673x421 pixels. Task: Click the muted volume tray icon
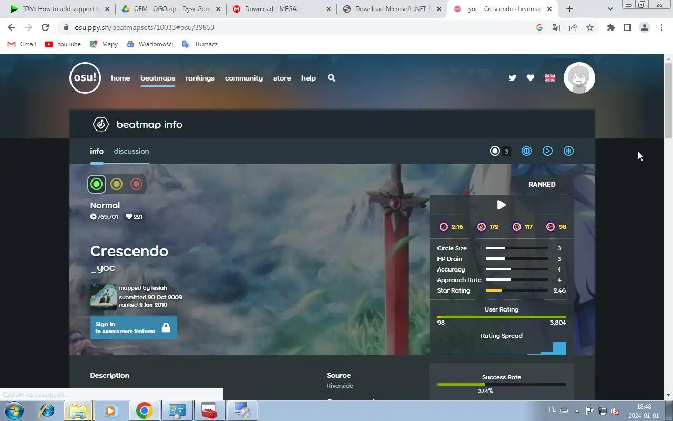(615, 411)
